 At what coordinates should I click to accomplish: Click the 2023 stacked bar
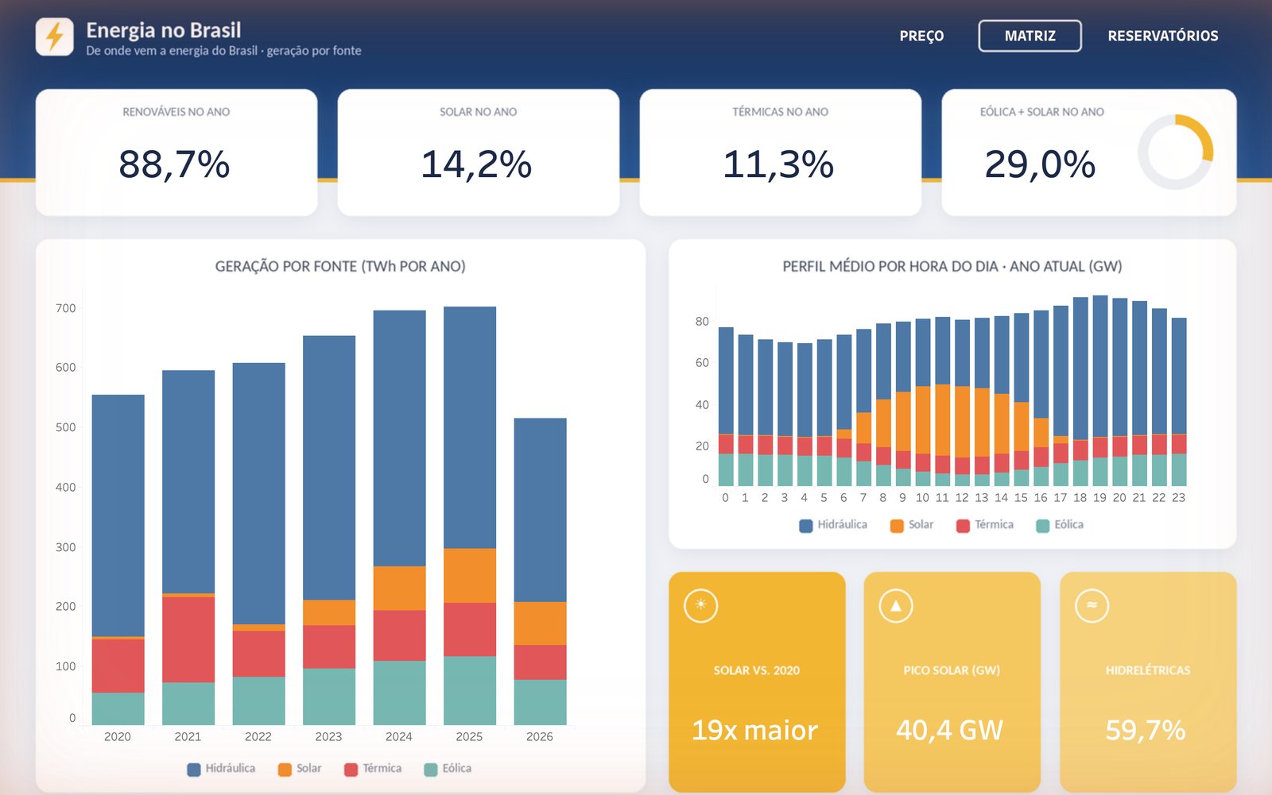[x=329, y=530]
